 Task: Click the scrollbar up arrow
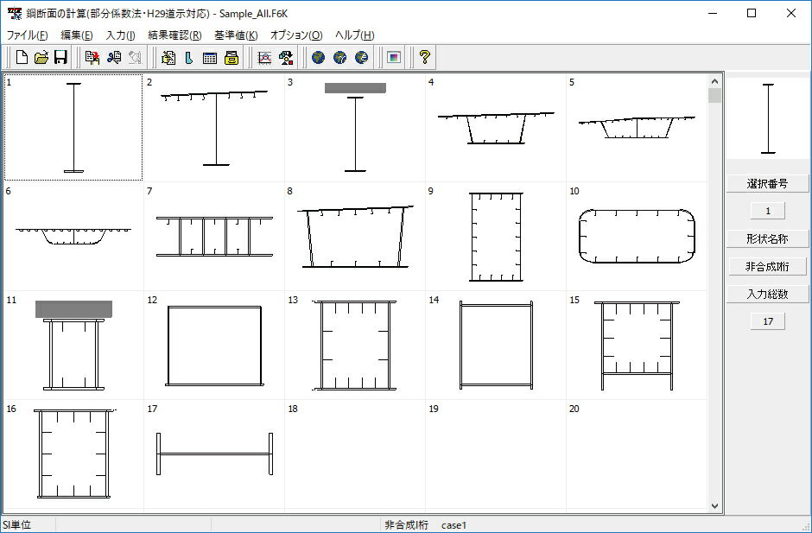(x=714, y=81)
